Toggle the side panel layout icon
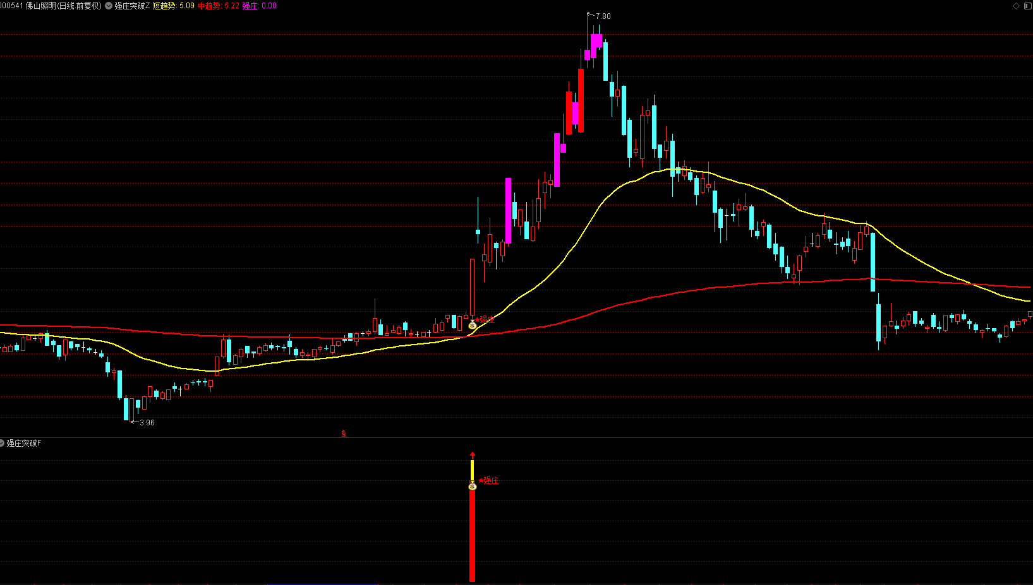This screenshot has height=585, width=1033. pos(1027,6)
